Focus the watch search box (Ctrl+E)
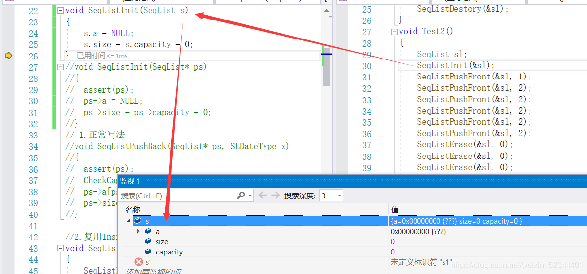The height and width of the screenshot is (274, 587). (177, 196)
